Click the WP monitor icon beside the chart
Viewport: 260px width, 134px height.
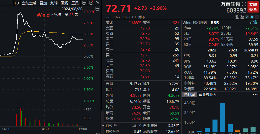click(98, 8)
